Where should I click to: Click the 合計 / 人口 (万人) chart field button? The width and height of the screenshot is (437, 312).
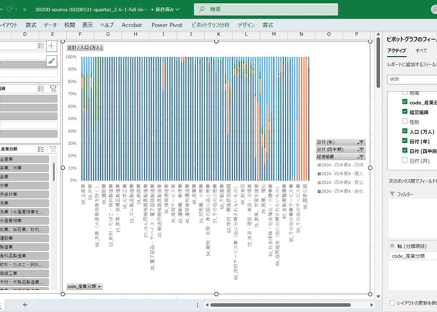coord(85,48)
